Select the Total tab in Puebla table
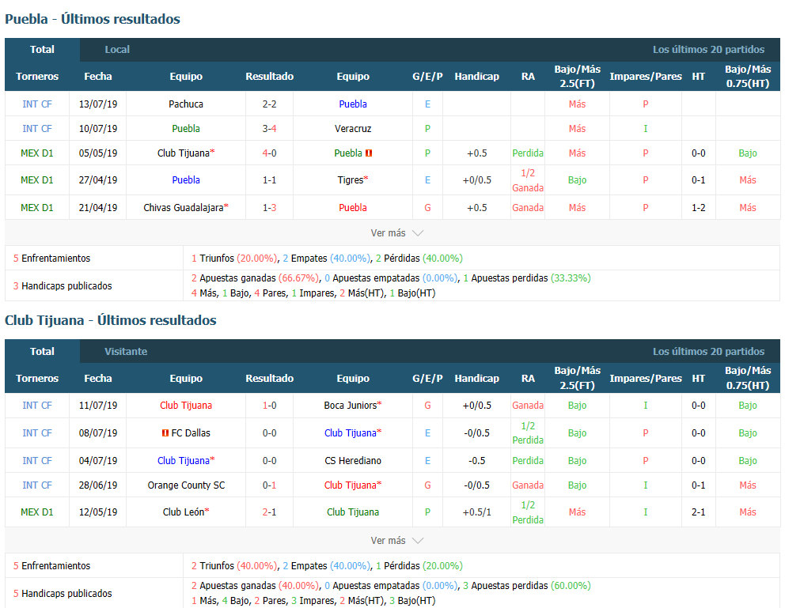Screen dimensions: 785x608 tap(42, 50)
